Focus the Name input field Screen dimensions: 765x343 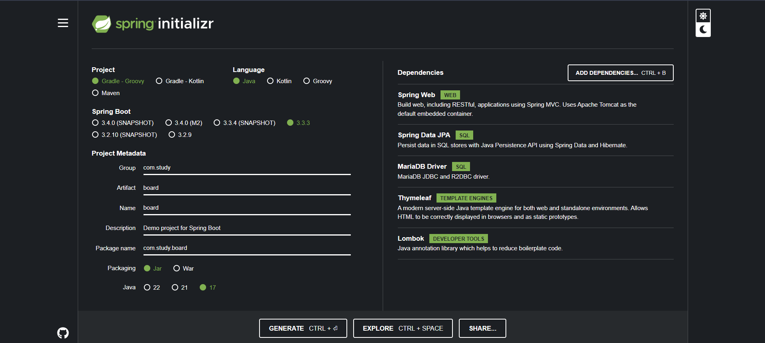point(247,208)
